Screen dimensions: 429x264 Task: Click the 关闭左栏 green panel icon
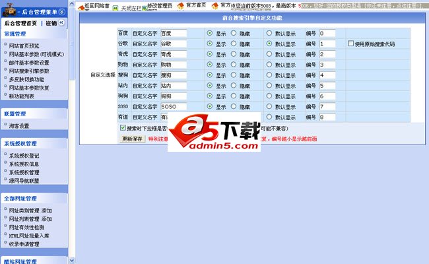point(115,8)
